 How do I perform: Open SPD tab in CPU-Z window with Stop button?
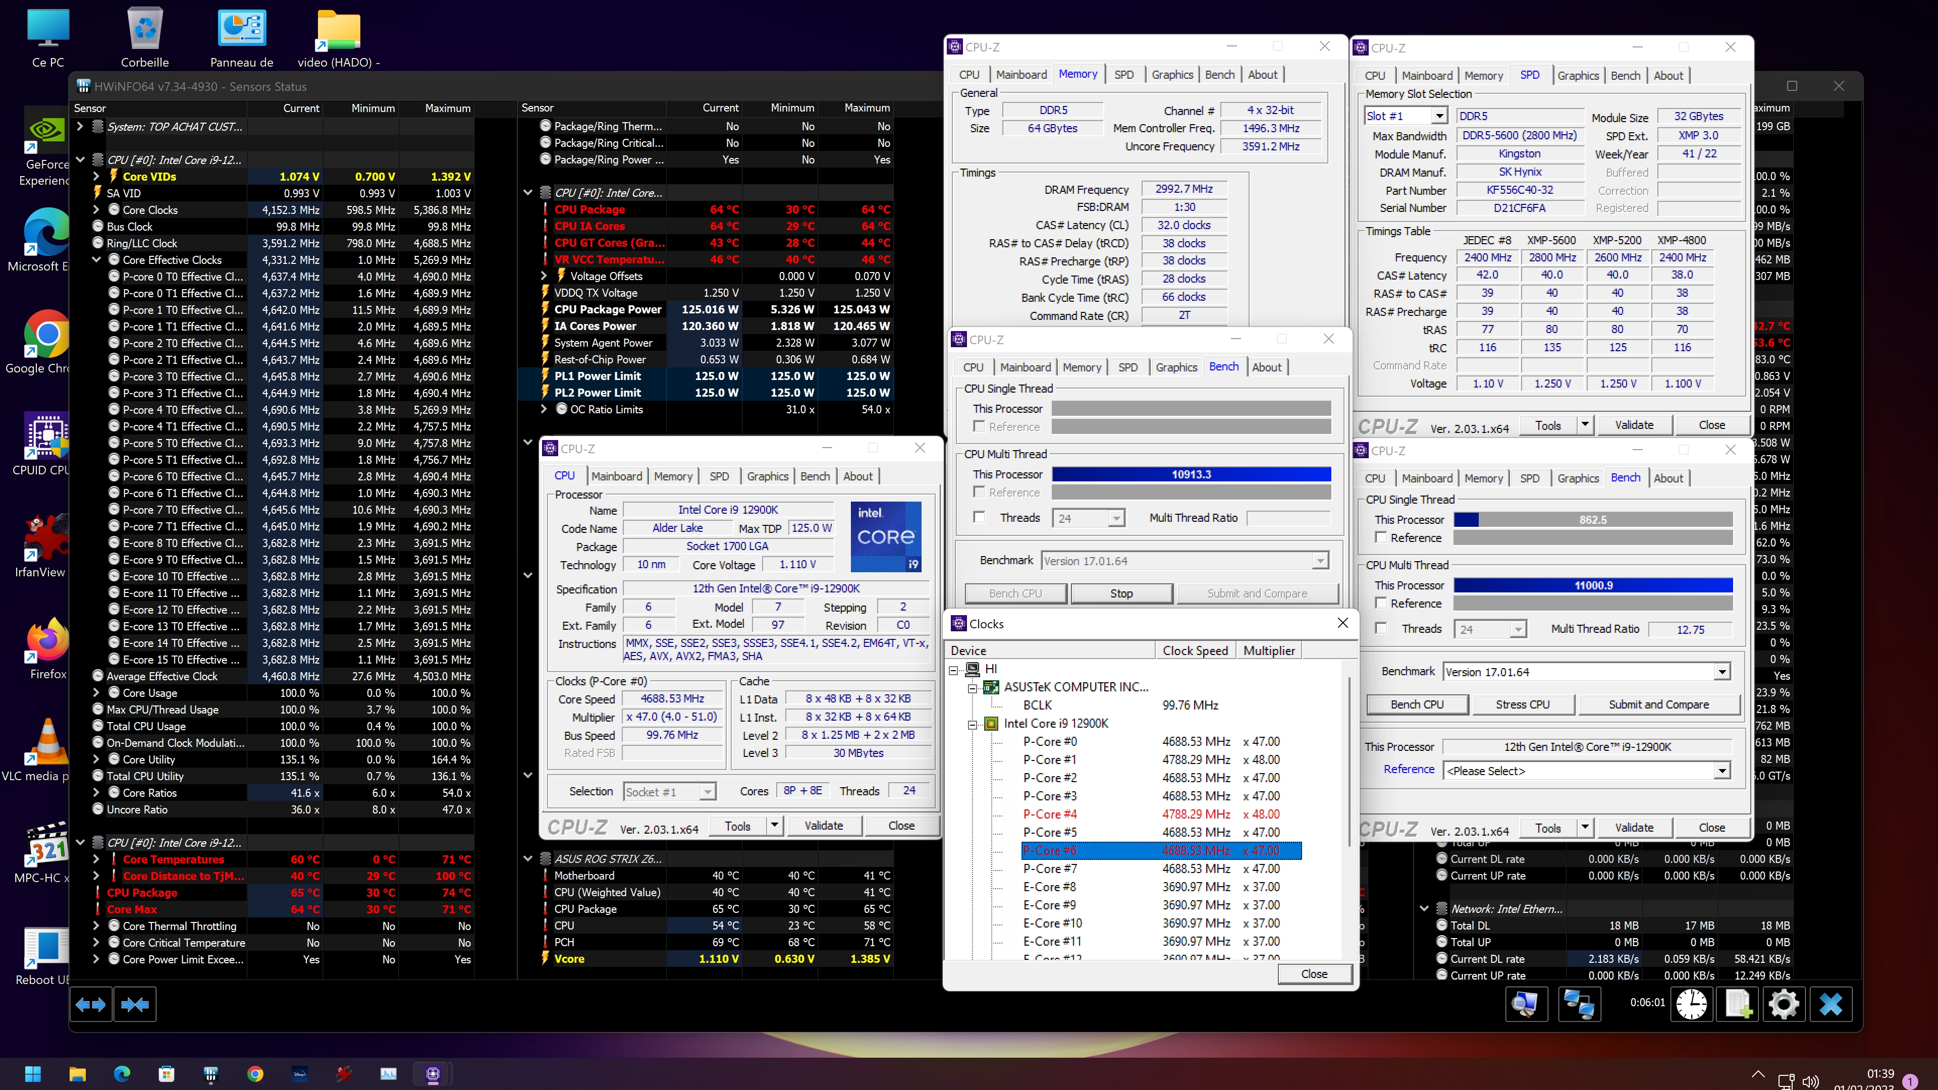click(x=1127, y=367)
